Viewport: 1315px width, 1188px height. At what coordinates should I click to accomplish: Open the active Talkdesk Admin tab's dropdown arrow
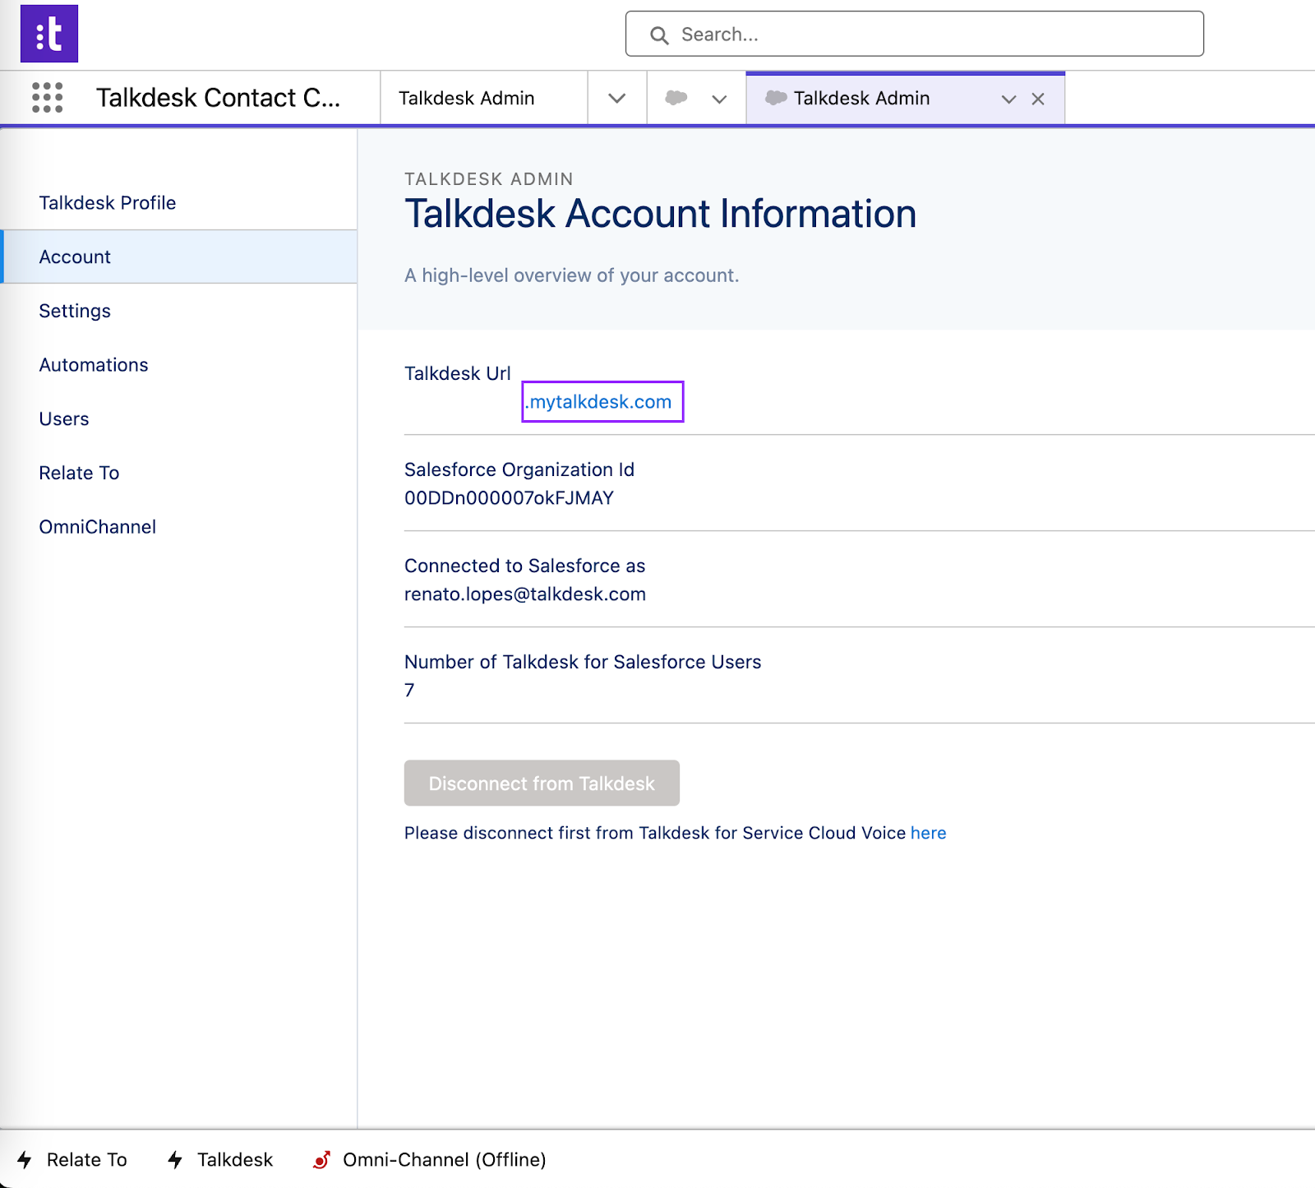pyautogui.click(x=1008, y=99)
